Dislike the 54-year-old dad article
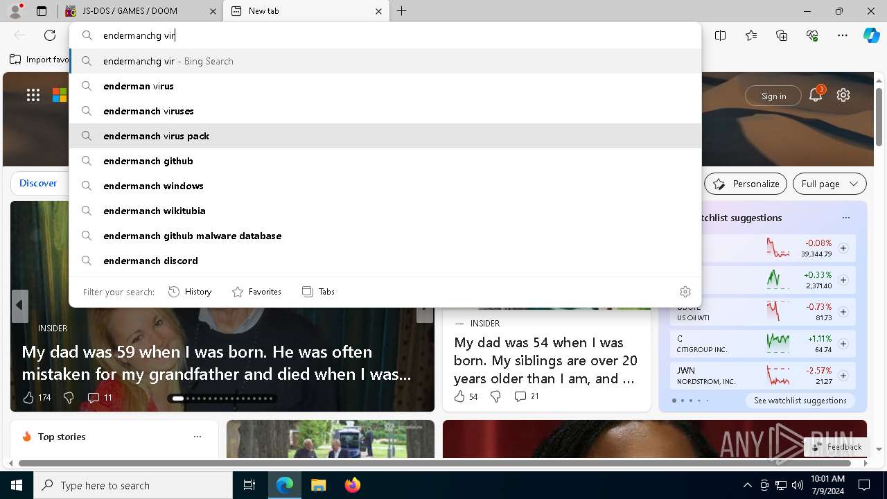The height and width of the screenshot is (499, 887). (495, 396)
